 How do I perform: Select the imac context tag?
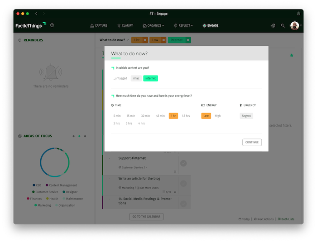point(136,78)
